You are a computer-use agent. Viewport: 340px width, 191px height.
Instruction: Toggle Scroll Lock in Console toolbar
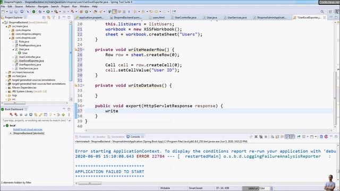click(x=277, y=137)
